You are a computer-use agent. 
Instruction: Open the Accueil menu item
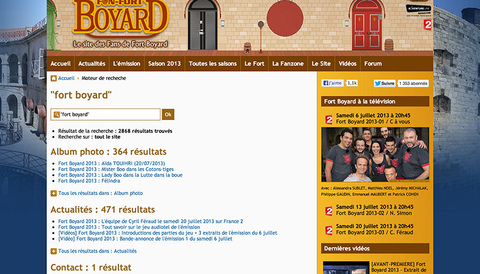60,64
